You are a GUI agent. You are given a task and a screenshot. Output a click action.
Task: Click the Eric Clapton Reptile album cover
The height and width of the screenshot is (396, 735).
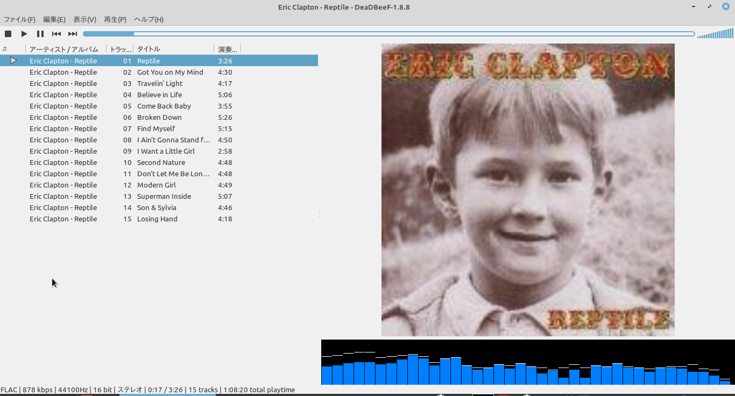(528, 190)
